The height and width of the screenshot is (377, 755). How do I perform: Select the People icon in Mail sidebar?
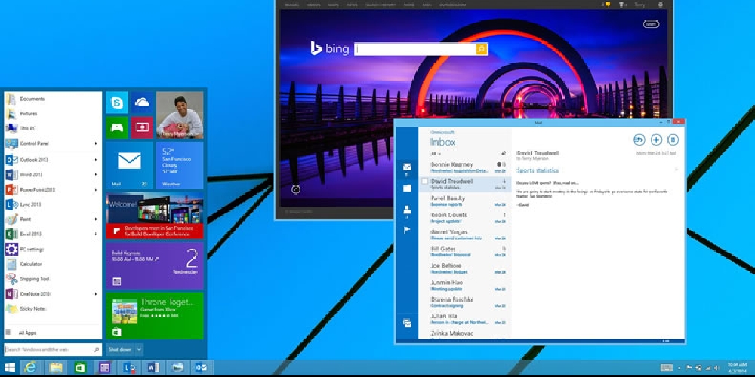click(x=408, y=210)
